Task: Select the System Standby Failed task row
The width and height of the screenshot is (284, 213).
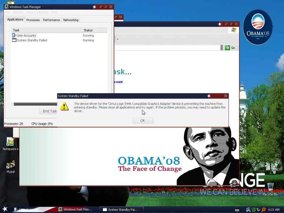Action: point(59,40)
